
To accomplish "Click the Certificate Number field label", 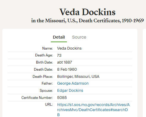I will click(x=37, y=98).
